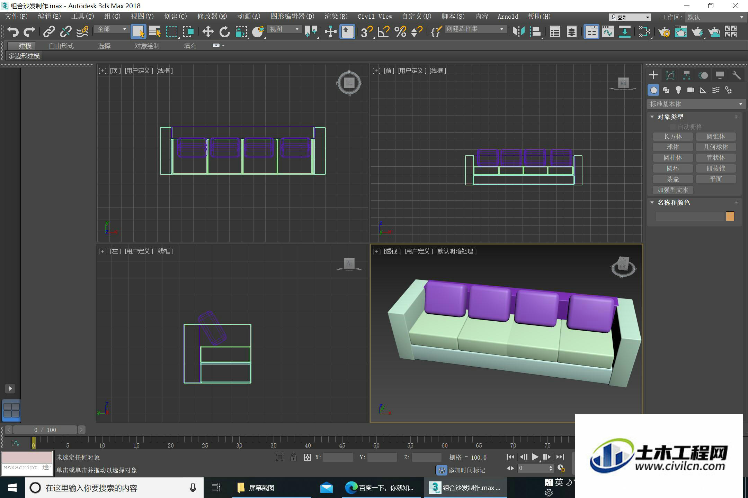The height and width of the screenshot is (498, 748).
Task: Click Bind to Space Warp icon
Action: point(82,31)
